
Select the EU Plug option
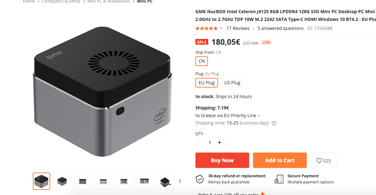(206, 83)
